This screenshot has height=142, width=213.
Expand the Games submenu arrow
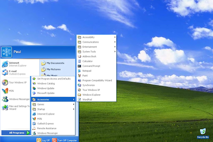[74, 104]
